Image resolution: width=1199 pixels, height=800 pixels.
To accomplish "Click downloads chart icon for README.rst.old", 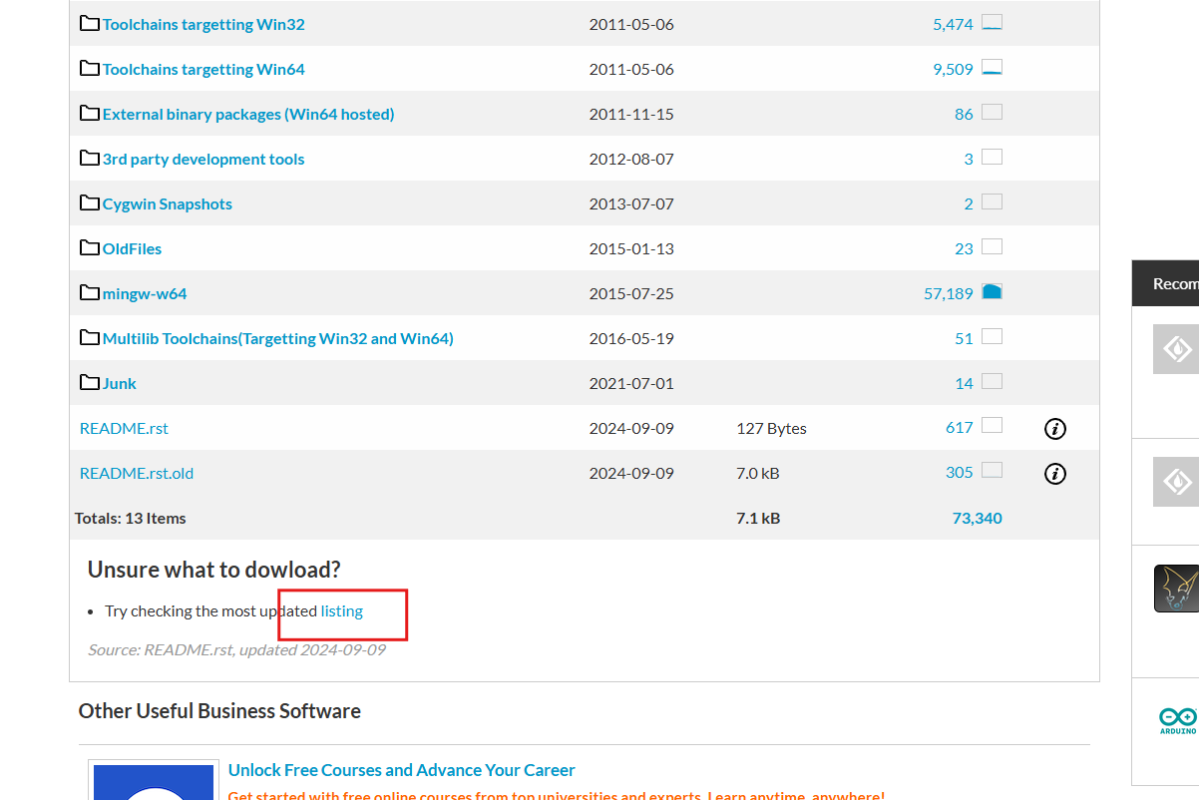I will click(x=992, y=471).
